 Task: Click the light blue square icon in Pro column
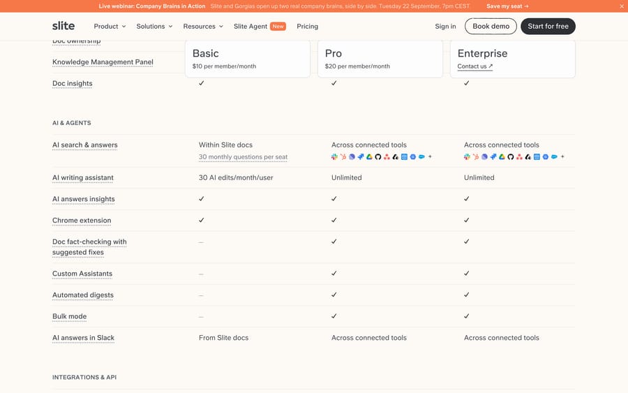pyautogui.click(x=404, y=156)
